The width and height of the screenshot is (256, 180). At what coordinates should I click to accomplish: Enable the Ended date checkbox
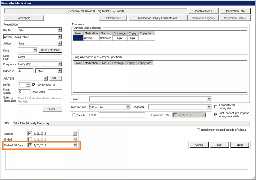coord(30,139)
